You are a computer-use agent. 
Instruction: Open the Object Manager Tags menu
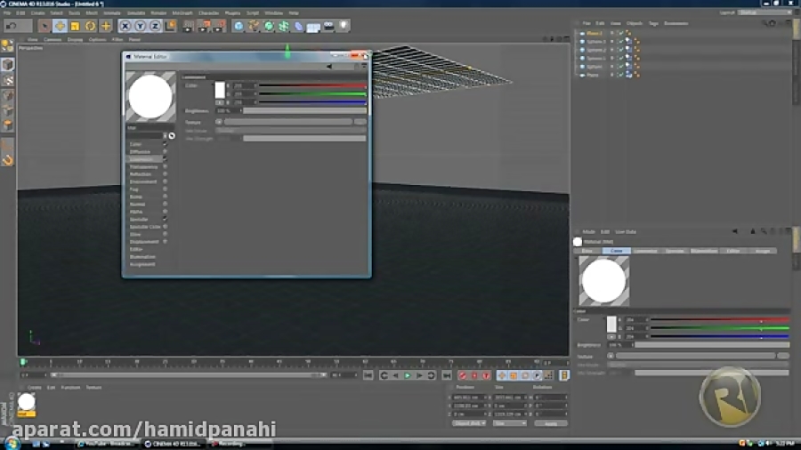(x=653, y=23)
